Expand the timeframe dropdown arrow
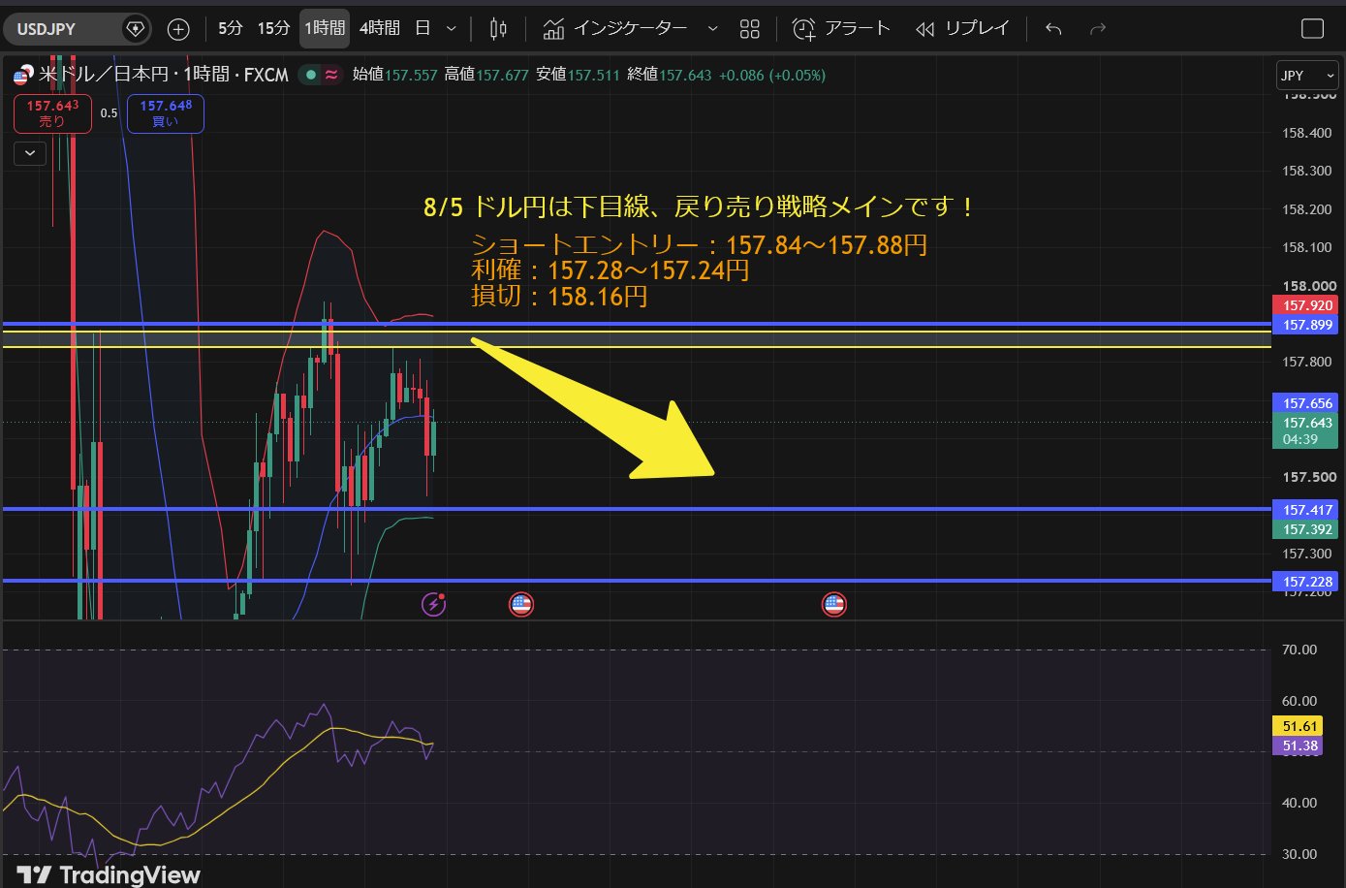1346x888 pixels. [452, 29]
